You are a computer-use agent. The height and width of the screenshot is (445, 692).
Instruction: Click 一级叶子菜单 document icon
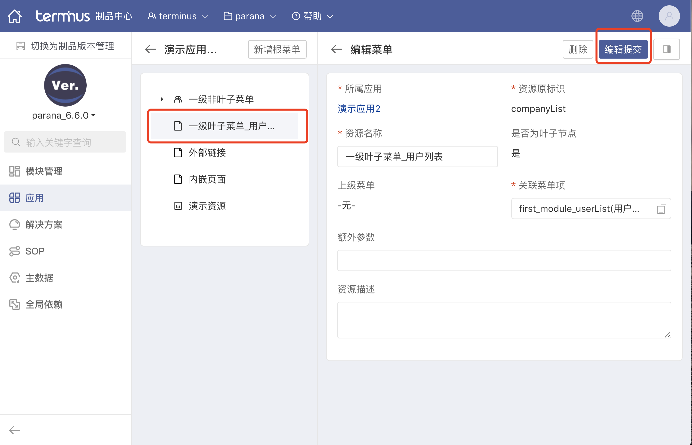click(x=178, y=126)
